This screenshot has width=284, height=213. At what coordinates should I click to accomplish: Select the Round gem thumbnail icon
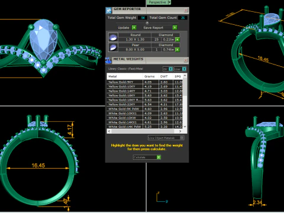click(x=113, y=37)
